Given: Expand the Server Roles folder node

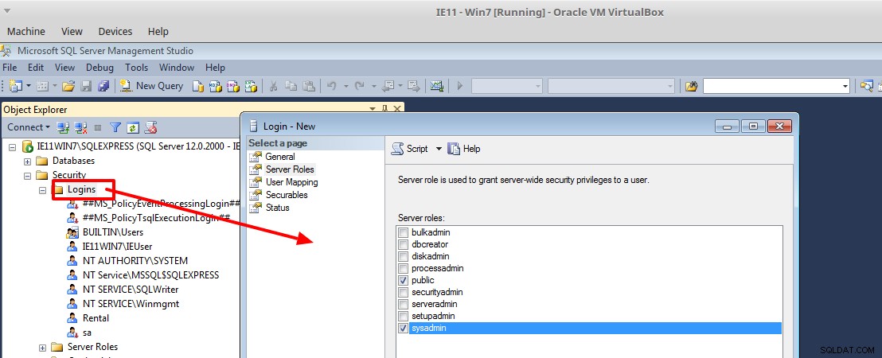Looking at the screenshot, I should click(42, 348).
